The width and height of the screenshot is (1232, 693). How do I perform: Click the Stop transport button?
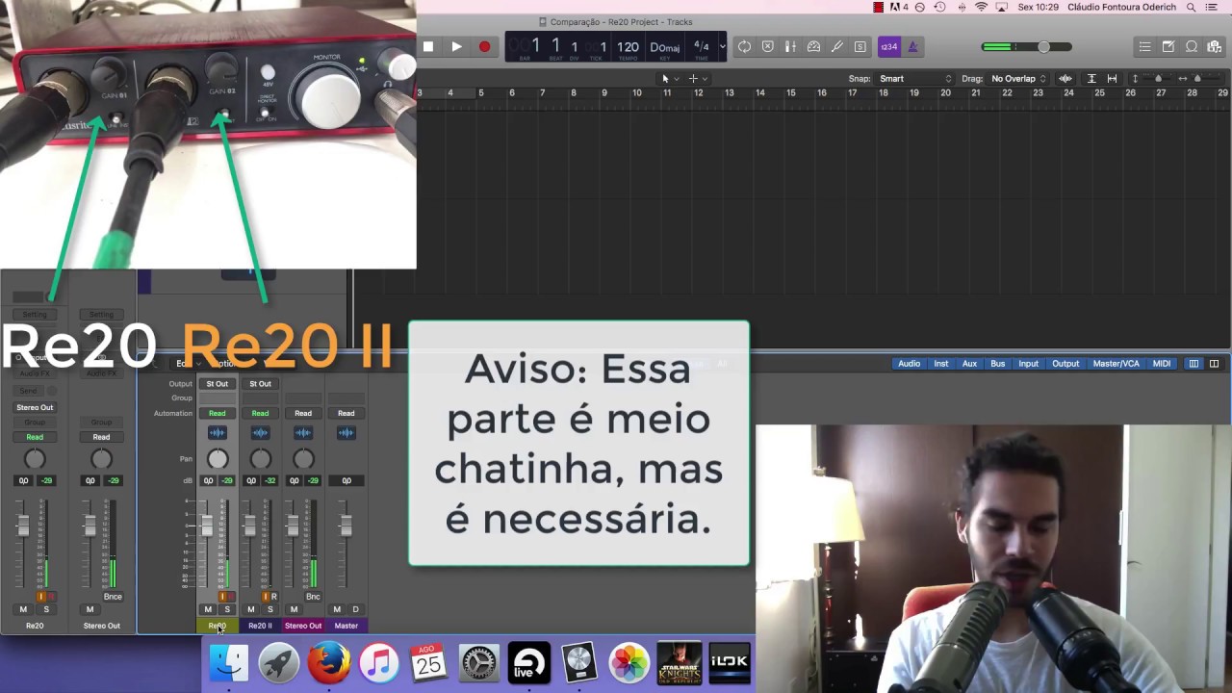tap(428, 46)
